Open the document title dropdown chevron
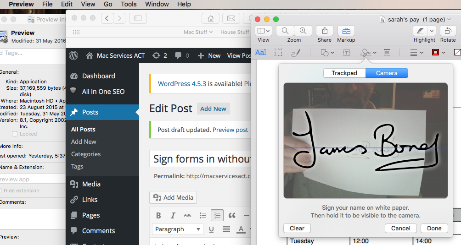This screenshot has height=245, width=461. pos(449,19)
